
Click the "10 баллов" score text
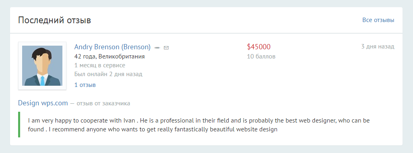tap(261, 56)
